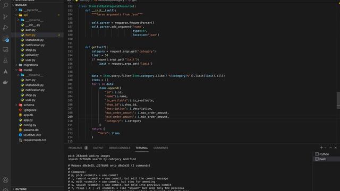The height and width of the screenshot is (191, 340).
Task: Click 'pick 283ade8 adding images' terminal line
Action: point(89,155)
